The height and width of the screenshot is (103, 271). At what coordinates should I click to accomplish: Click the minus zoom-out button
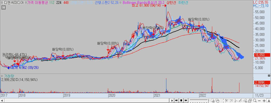[259, 101]
